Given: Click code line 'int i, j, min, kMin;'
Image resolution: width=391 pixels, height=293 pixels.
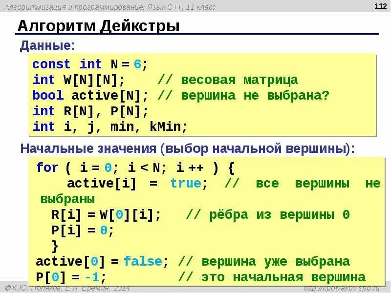Looking at the screenshot, I should tap(109, 126).
